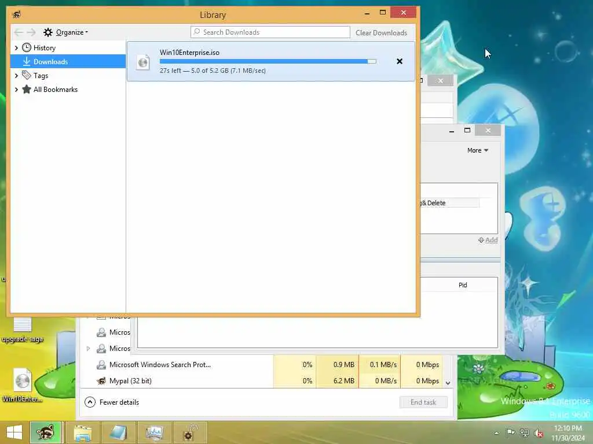Click the muted volume tray icon

coord(539,433)
